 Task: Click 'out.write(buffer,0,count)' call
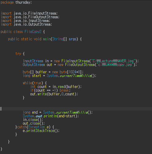coord(53,94)
